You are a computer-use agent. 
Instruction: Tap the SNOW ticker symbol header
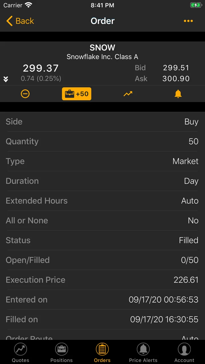click(x=102, y=47)
